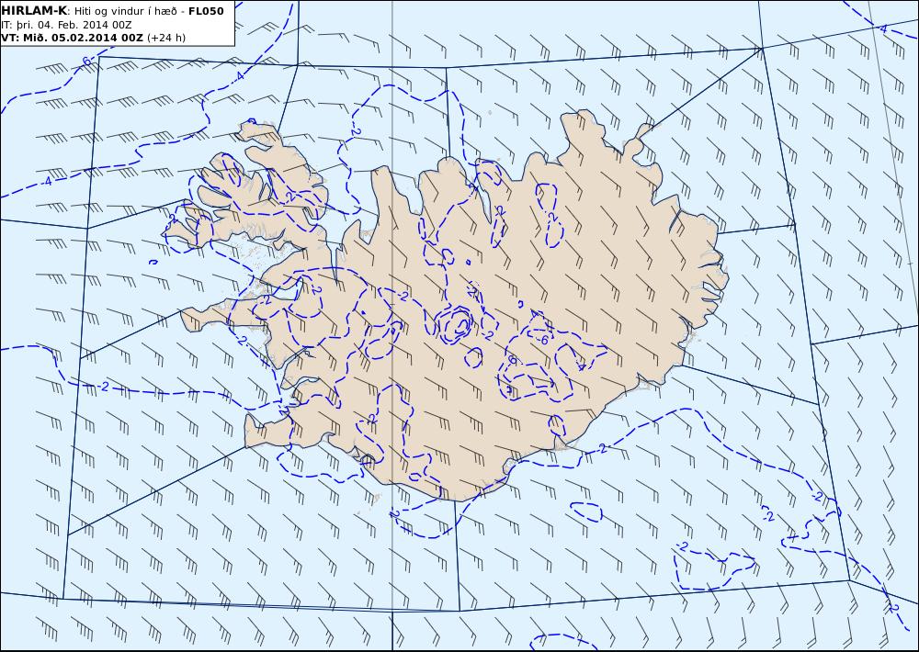Click the "(+24 h)" forecast offset text

[x=166, y=38]
